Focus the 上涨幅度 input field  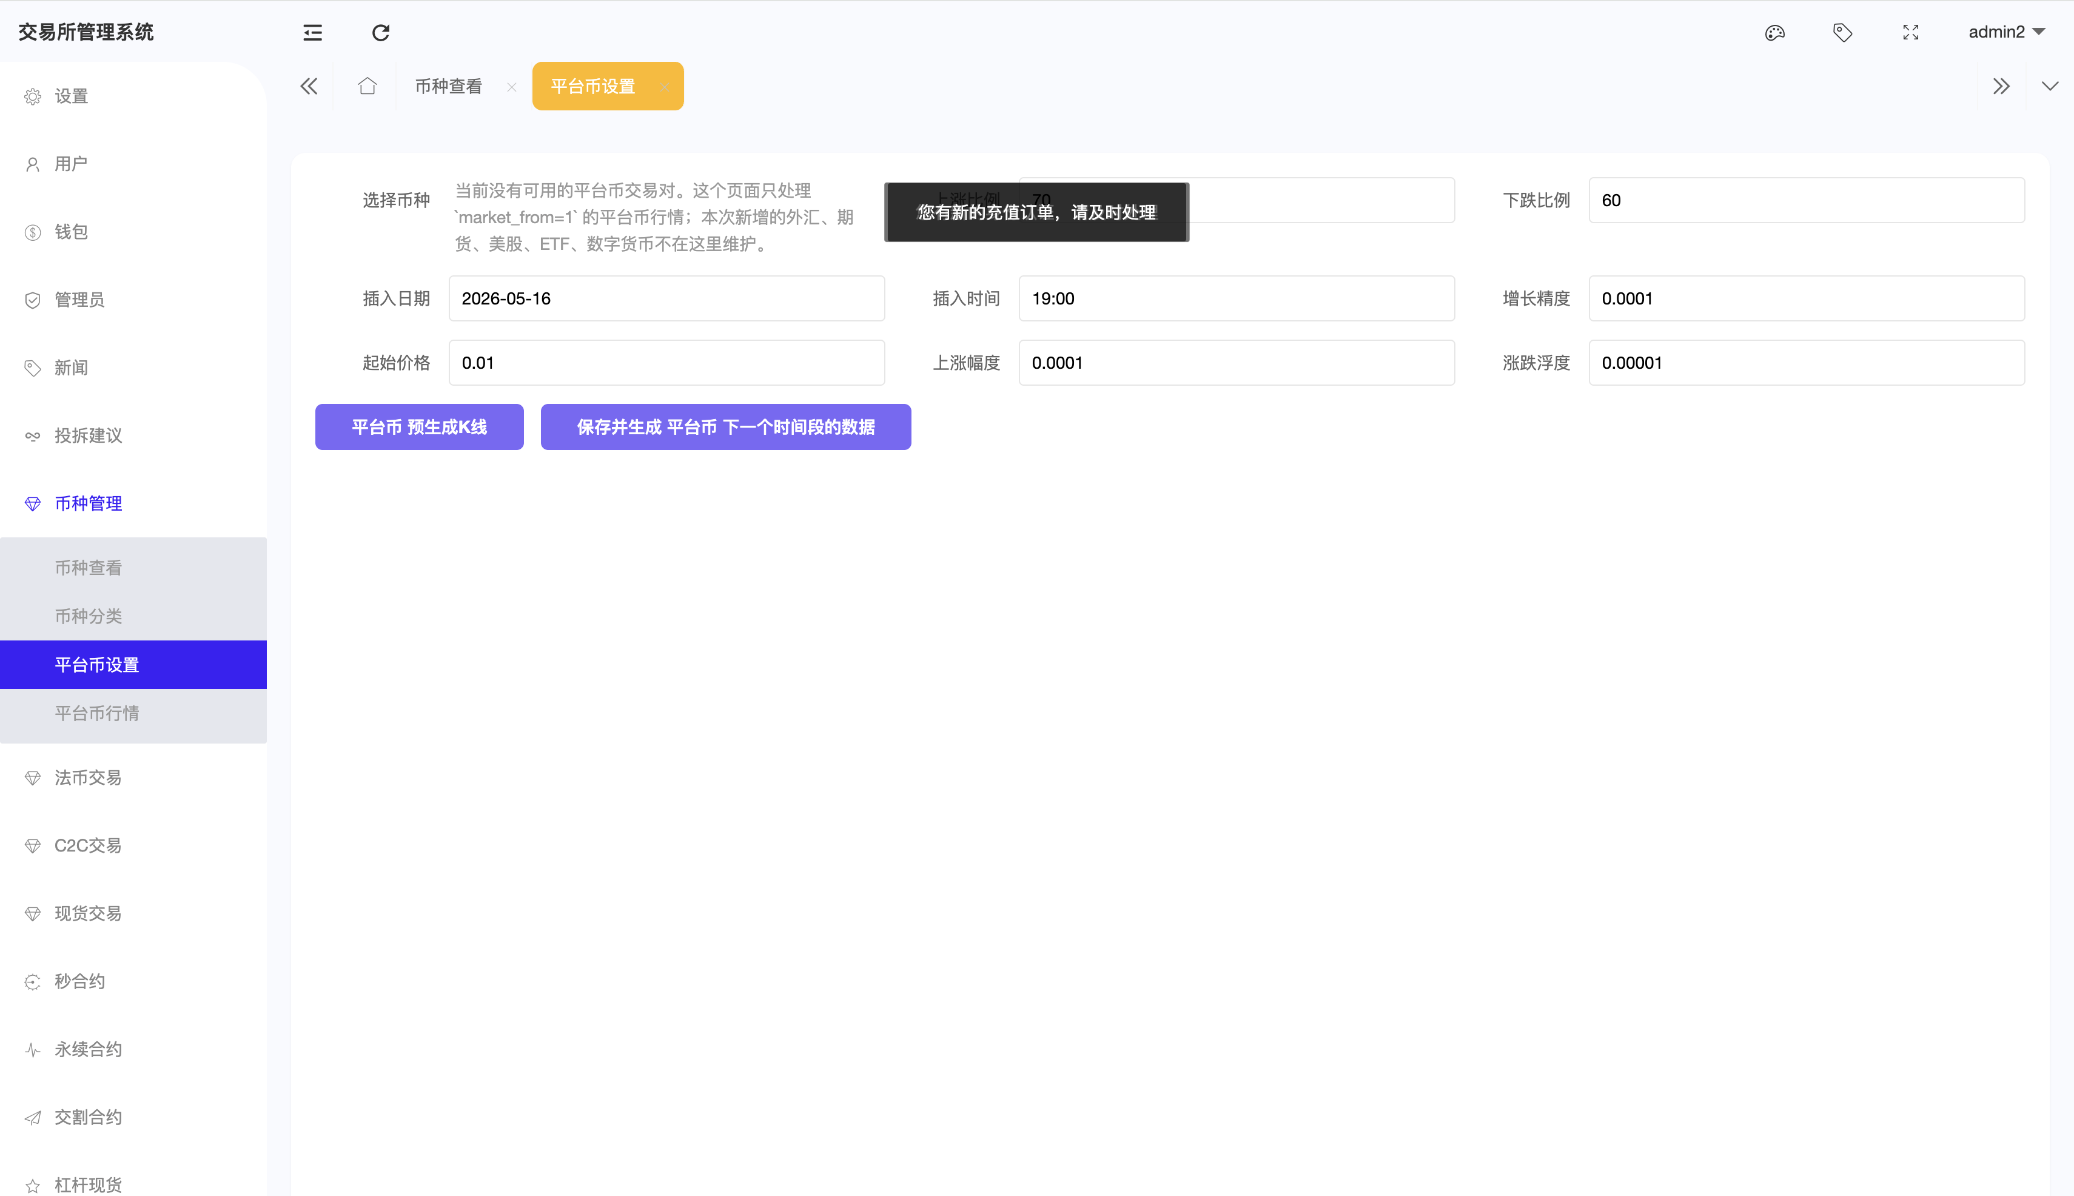point(1236,363)
